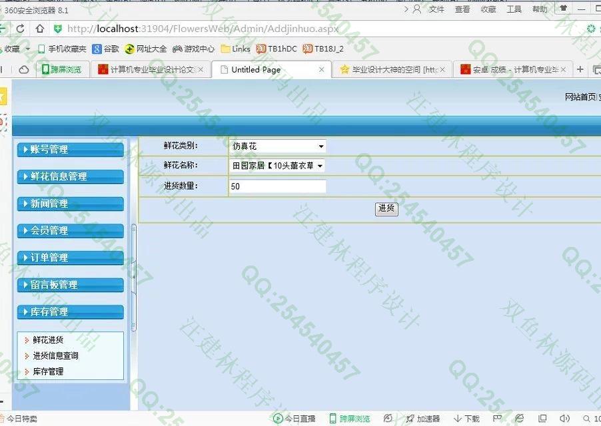Viewport: 601px width, 426px height.
Task: Open the 鲜花类别 dropdown
Action: 277,146
